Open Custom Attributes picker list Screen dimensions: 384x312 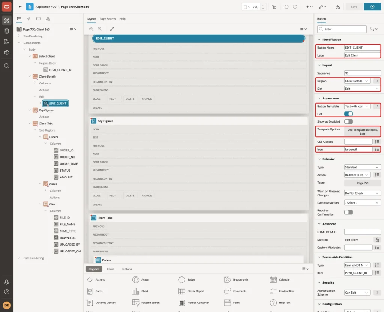click(377, 247)
